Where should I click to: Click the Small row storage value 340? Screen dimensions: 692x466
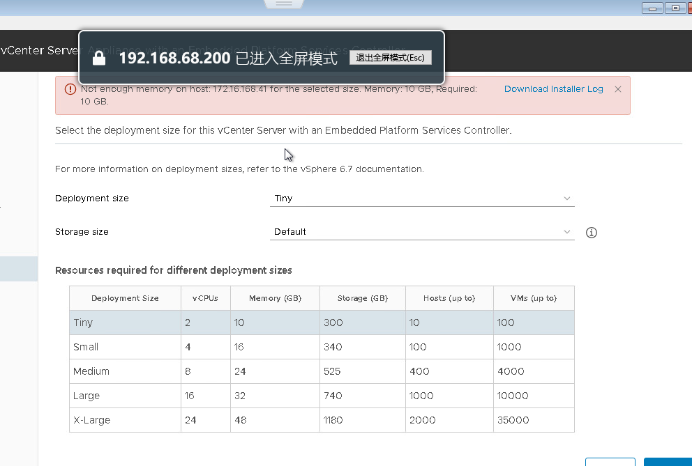[x=333, y=347]
